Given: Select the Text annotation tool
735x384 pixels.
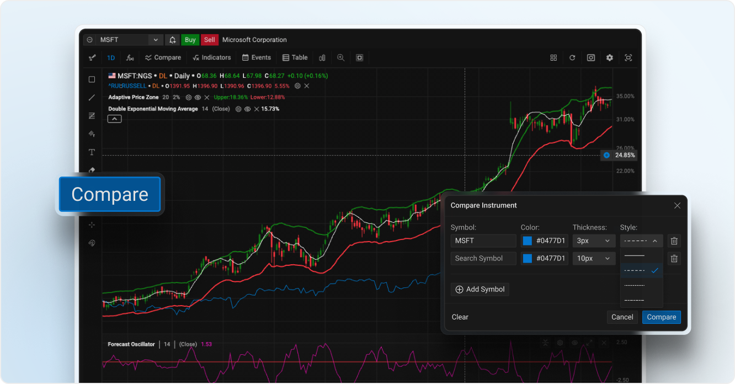Looking at the screenshot, I should [x=92, y=152].
